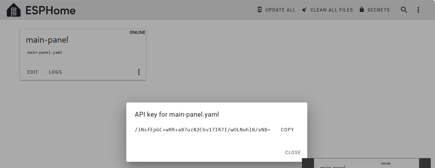Image resolution: width=435 pixels, height=168 pixels.
Task: Click the main-panel.yaml filename on the card
Action: click(x=45, y=53)
